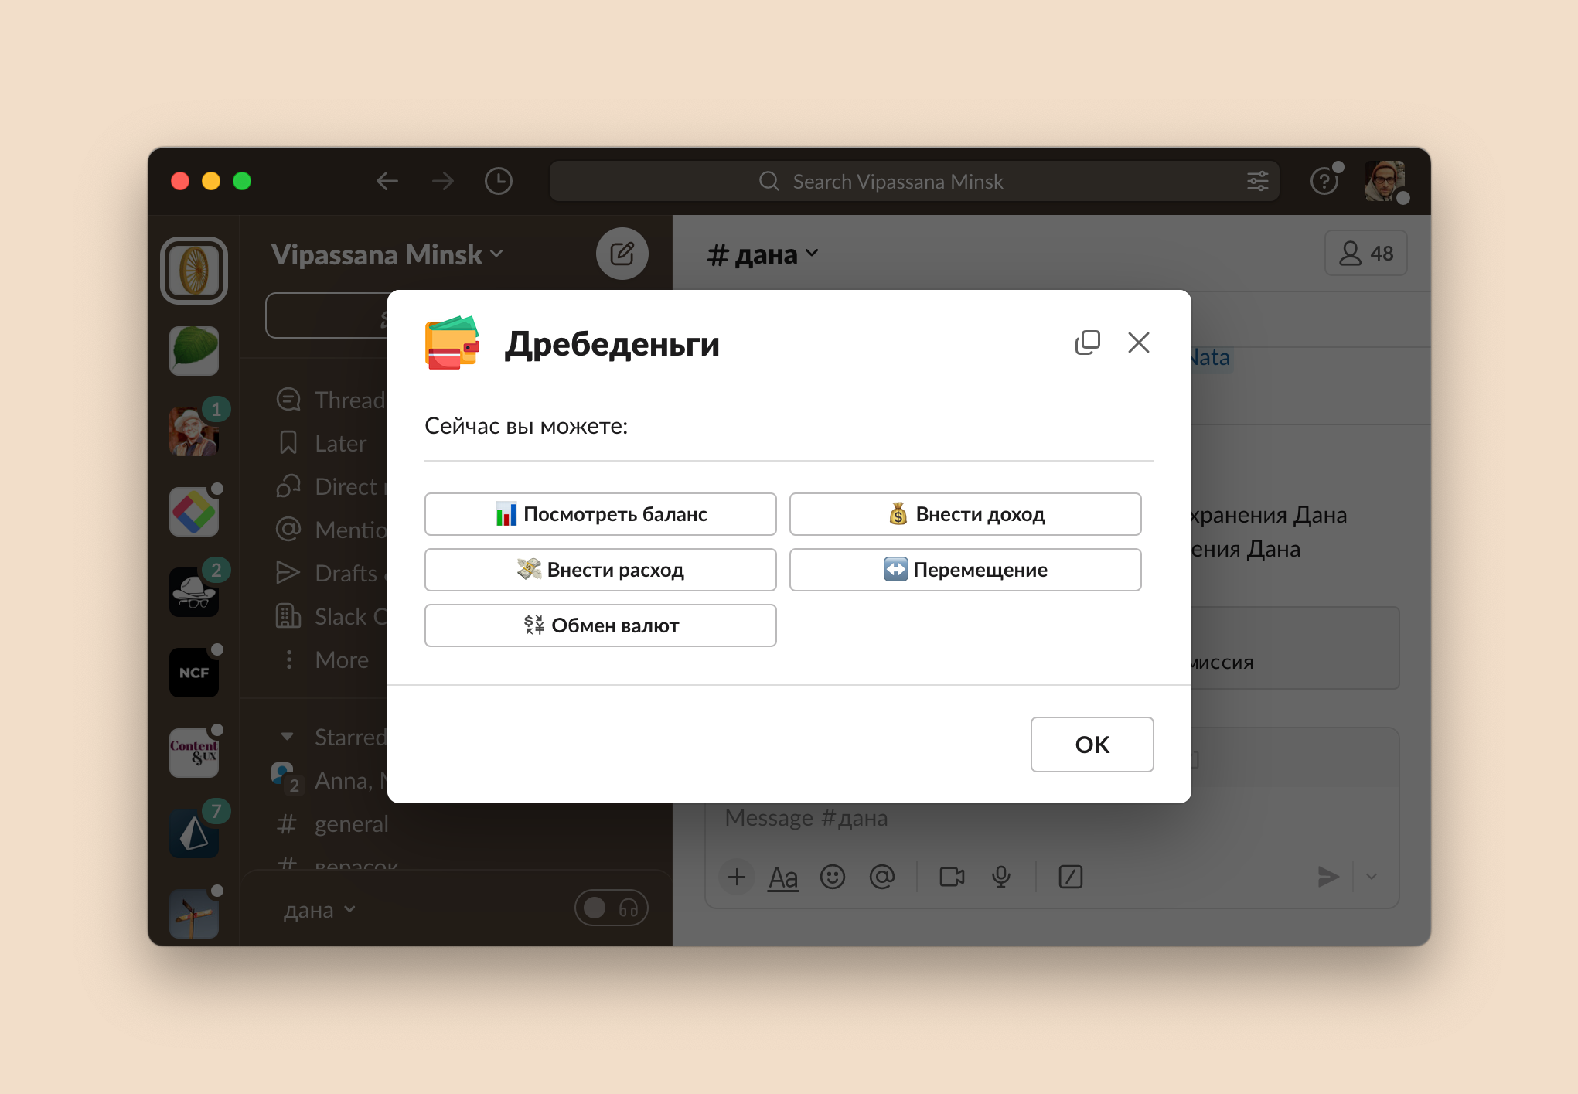
Task: Open the user profile avatar
Action: click(1385, 181)
